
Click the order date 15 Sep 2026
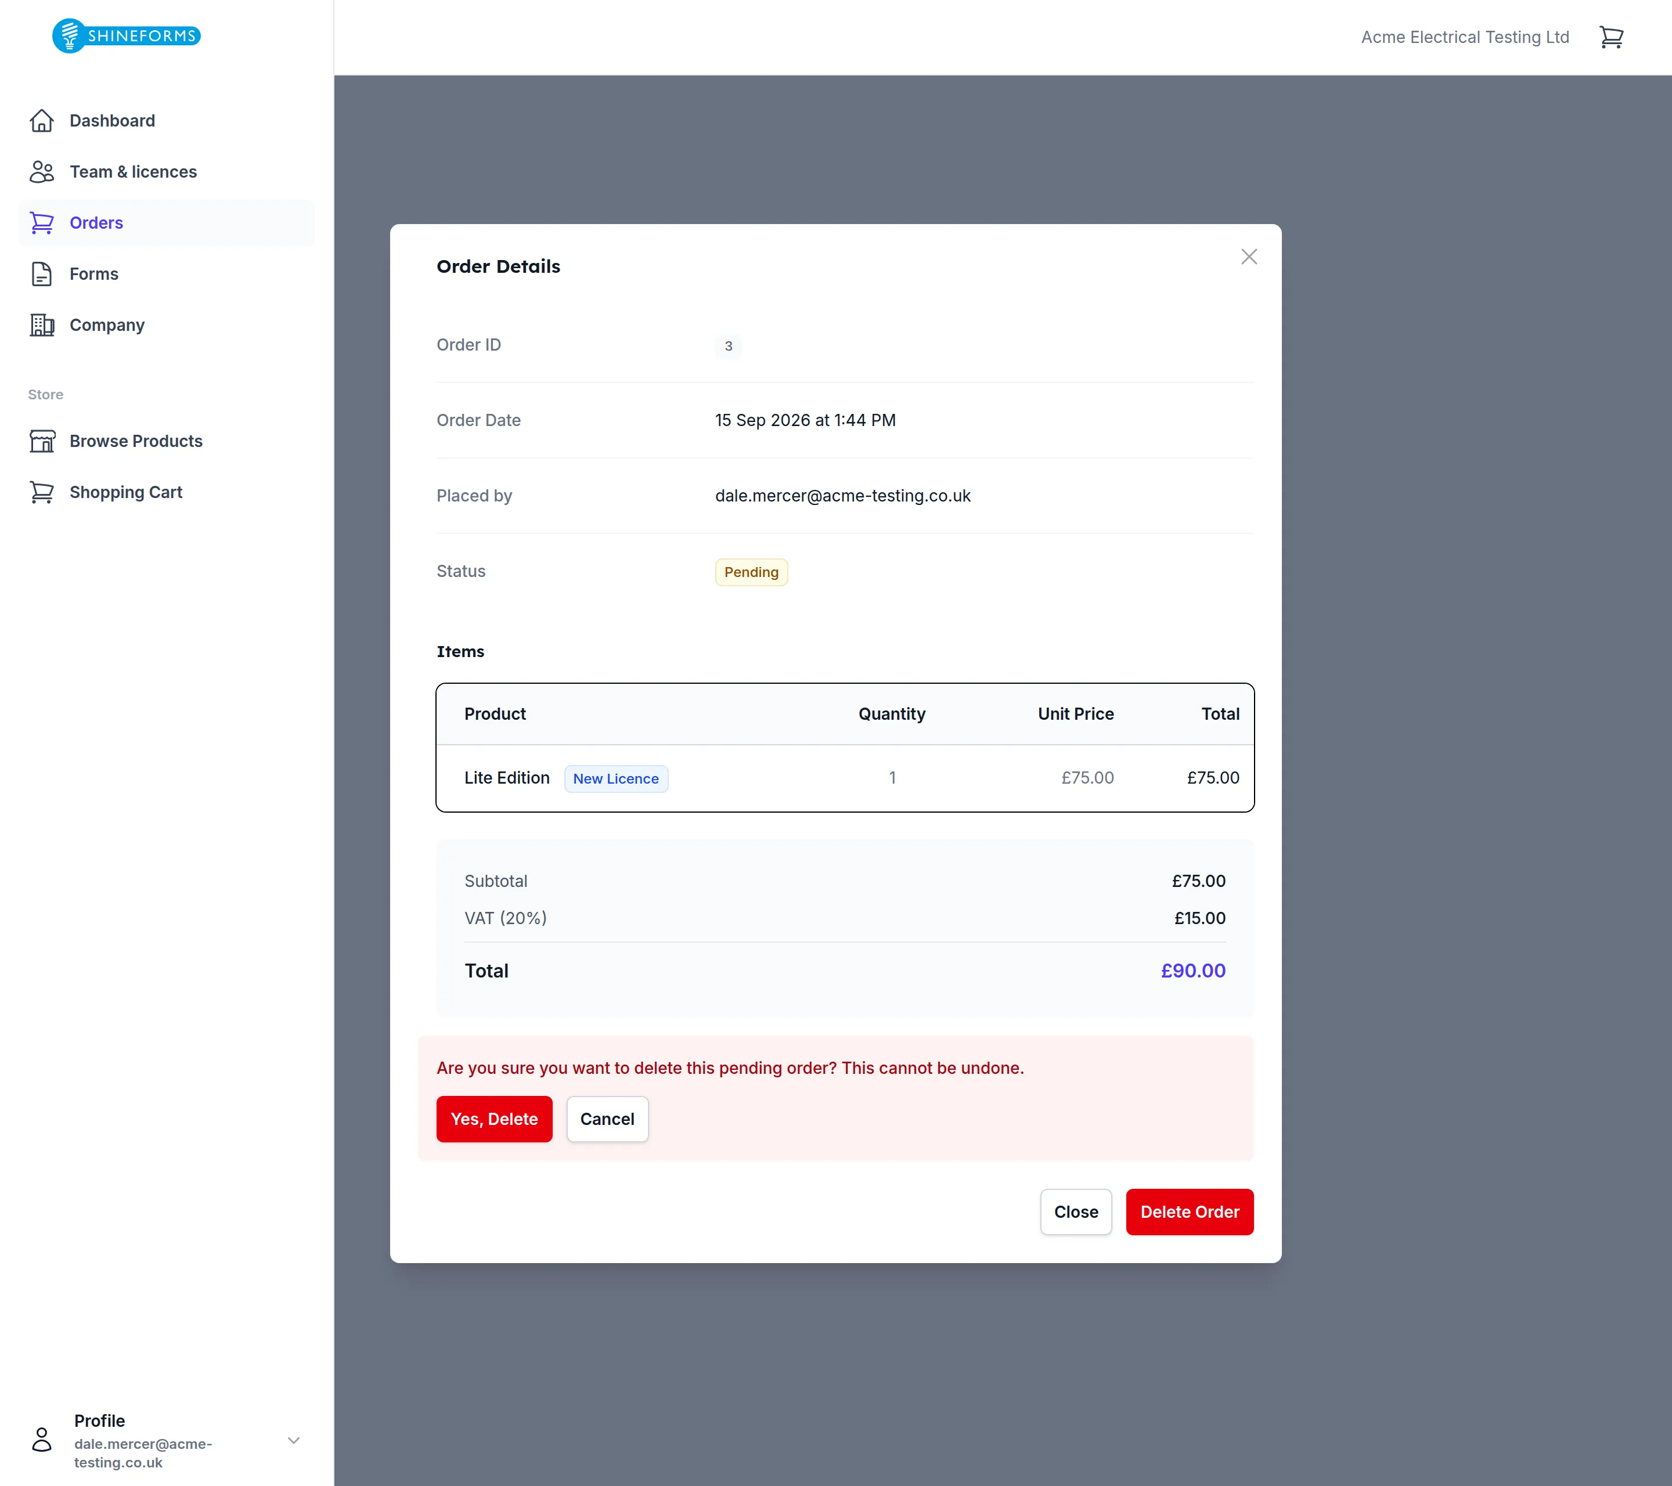pos(805,420)
